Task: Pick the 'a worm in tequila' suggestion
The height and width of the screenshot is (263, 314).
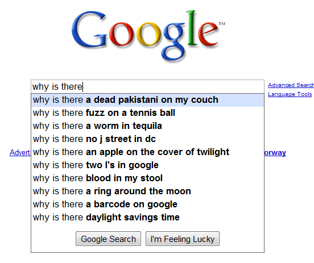Action: [147, 126]
